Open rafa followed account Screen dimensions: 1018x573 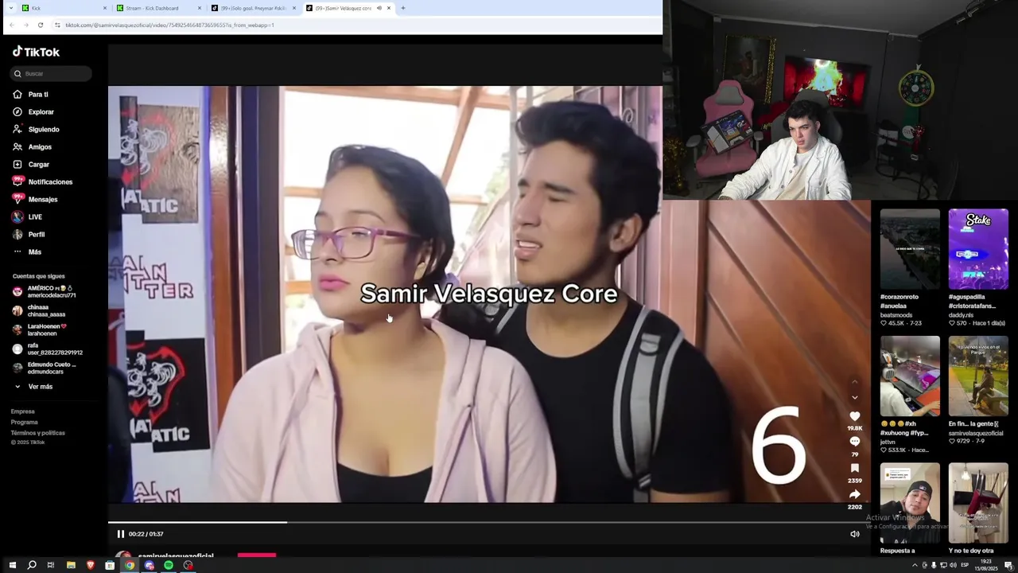click(x=48, y=349)
